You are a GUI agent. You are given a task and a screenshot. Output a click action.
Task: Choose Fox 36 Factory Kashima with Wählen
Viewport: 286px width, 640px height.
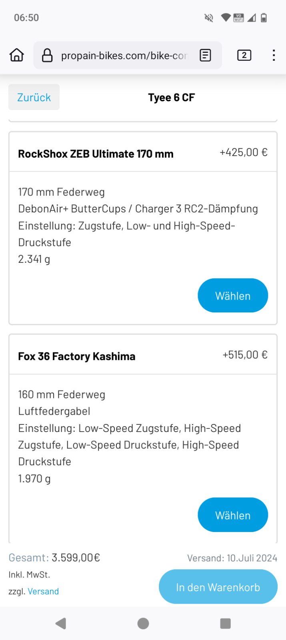coord(233,515)
